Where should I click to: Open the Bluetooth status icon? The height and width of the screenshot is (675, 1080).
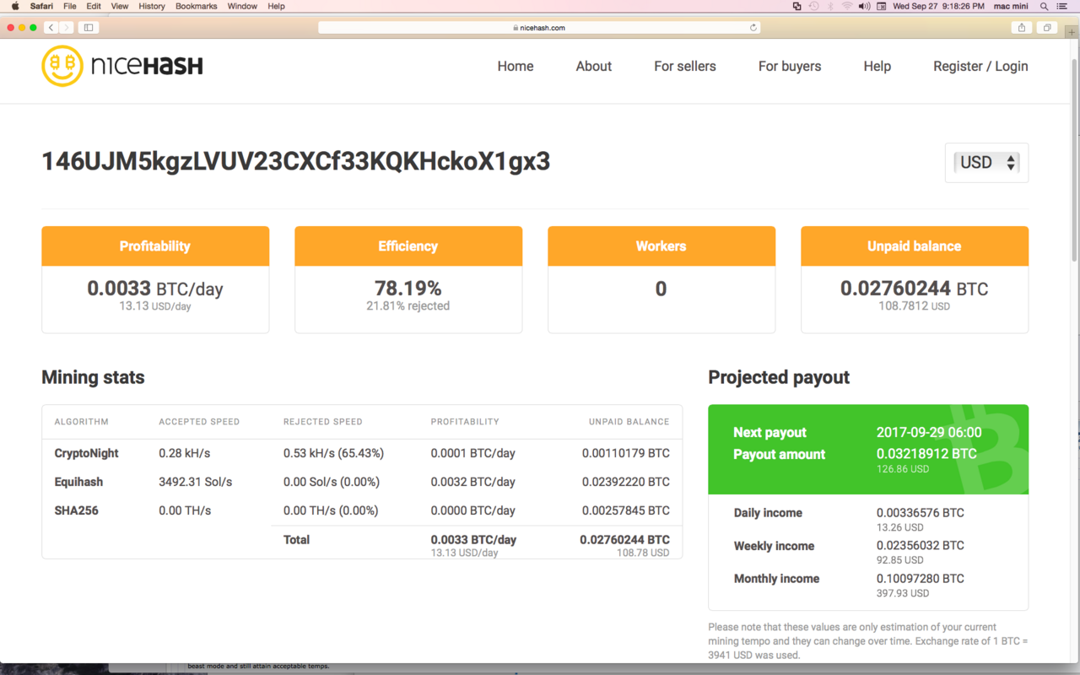[x=830, y=6]
